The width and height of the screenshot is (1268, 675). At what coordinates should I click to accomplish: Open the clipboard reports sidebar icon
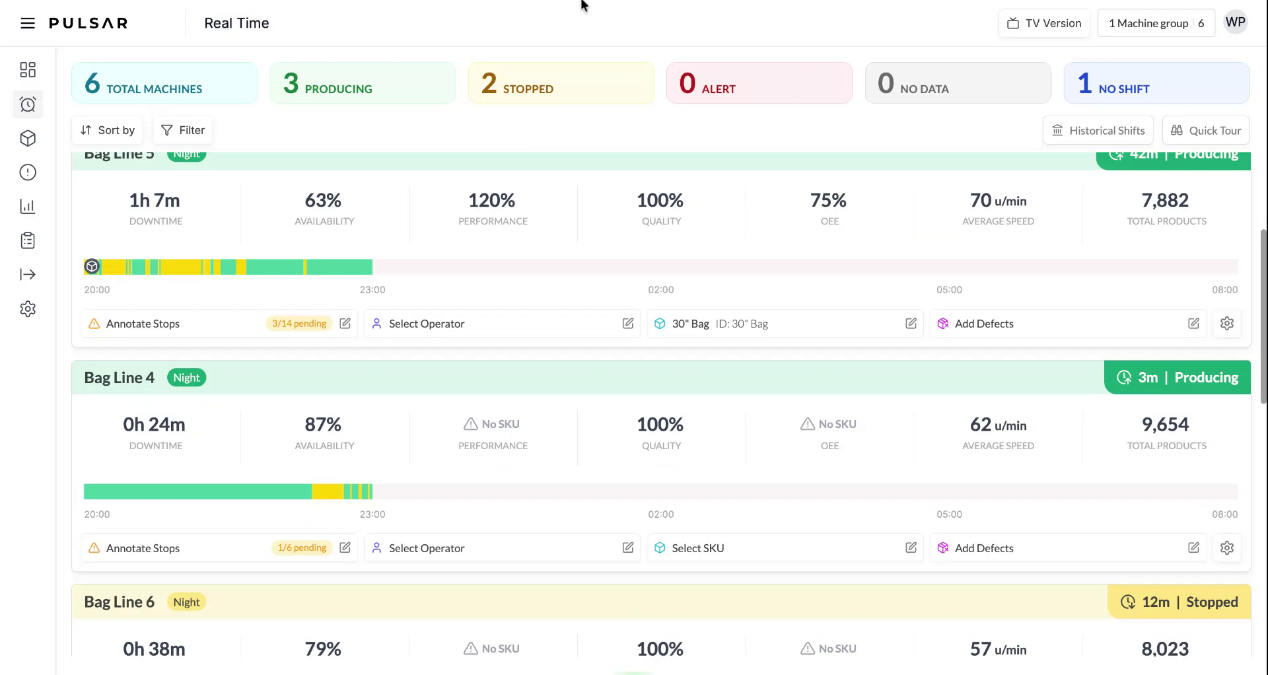[x=28, y=240]
